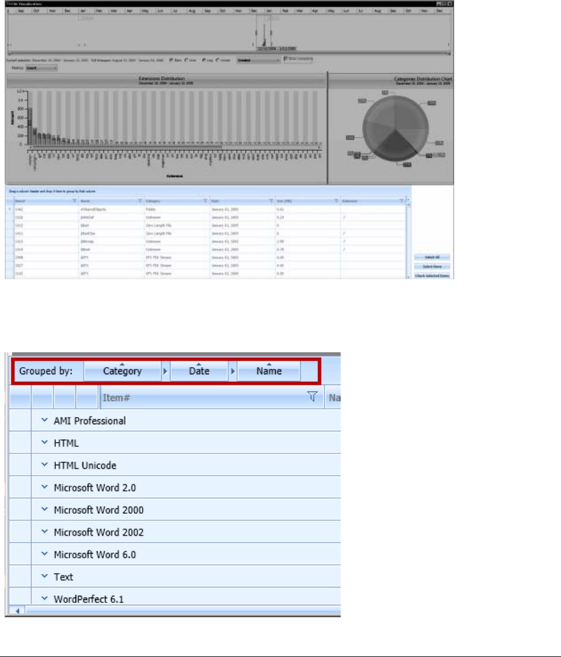Expand the Microsoft Word 6.0 group
Image resolution: width=561 pixels, height=657 pixels.
click(x=45, y=554)
